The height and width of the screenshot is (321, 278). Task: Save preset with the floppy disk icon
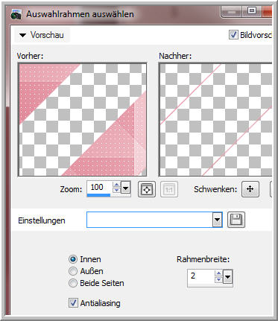click(x=236, y=220)
